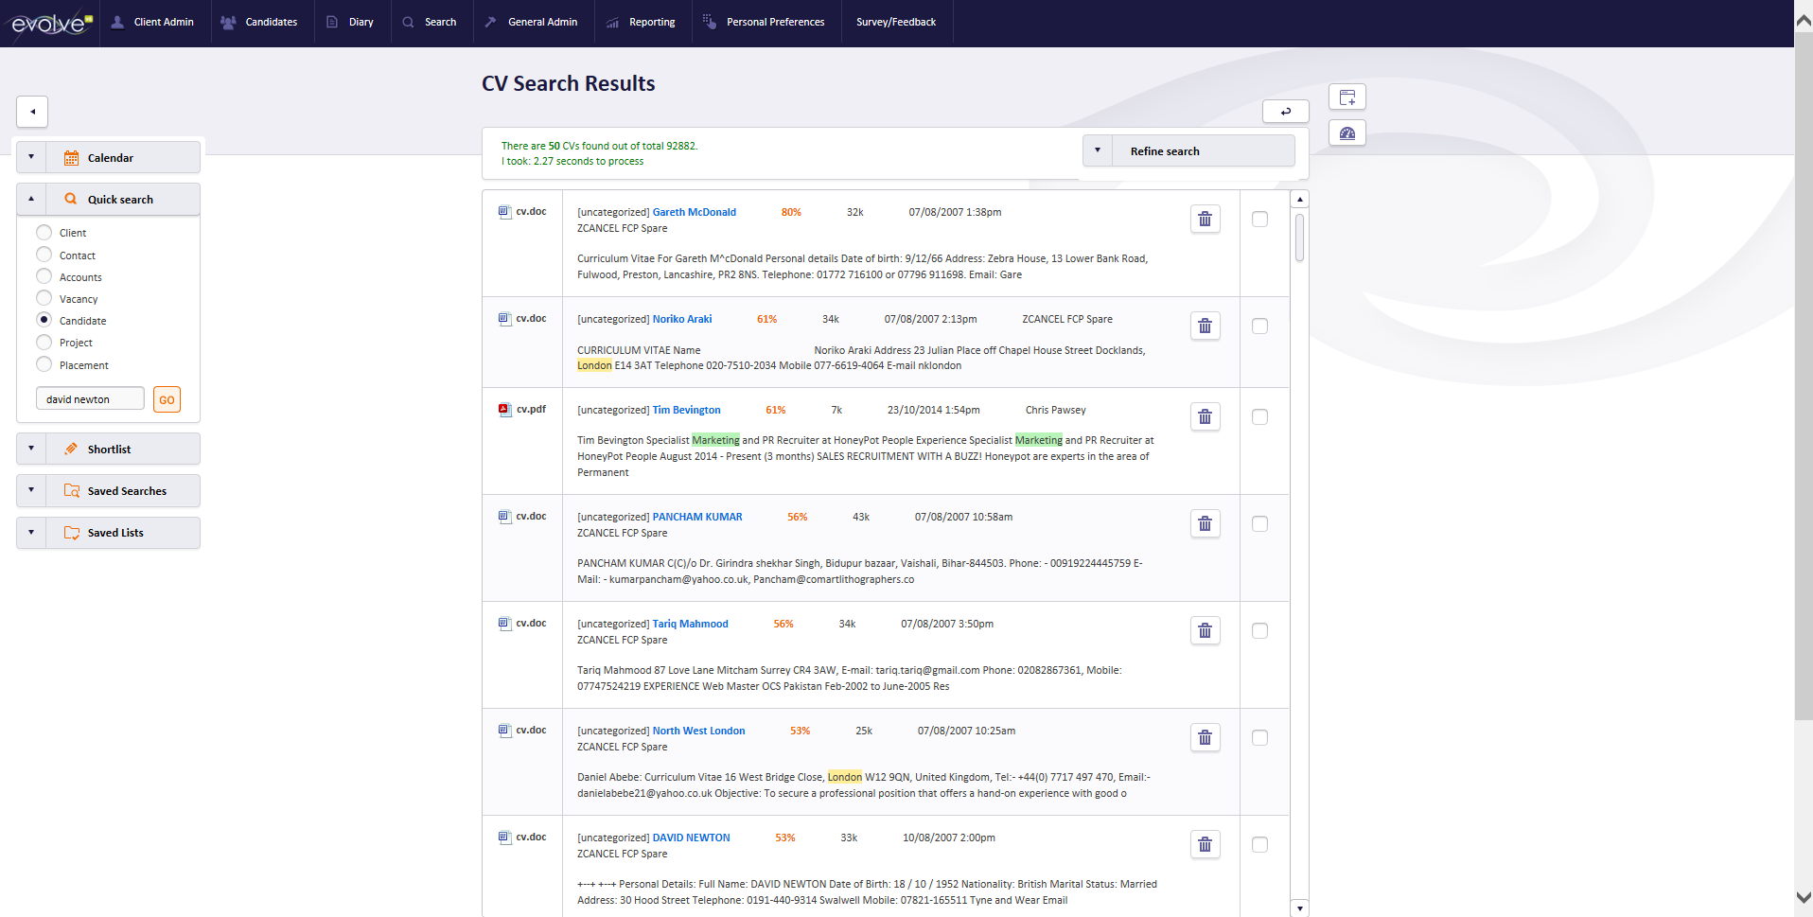Expand the Refine search dropdown
Image resolution: width=1813 pixels, height=917 pixels.
click(x=1097, y=150)
